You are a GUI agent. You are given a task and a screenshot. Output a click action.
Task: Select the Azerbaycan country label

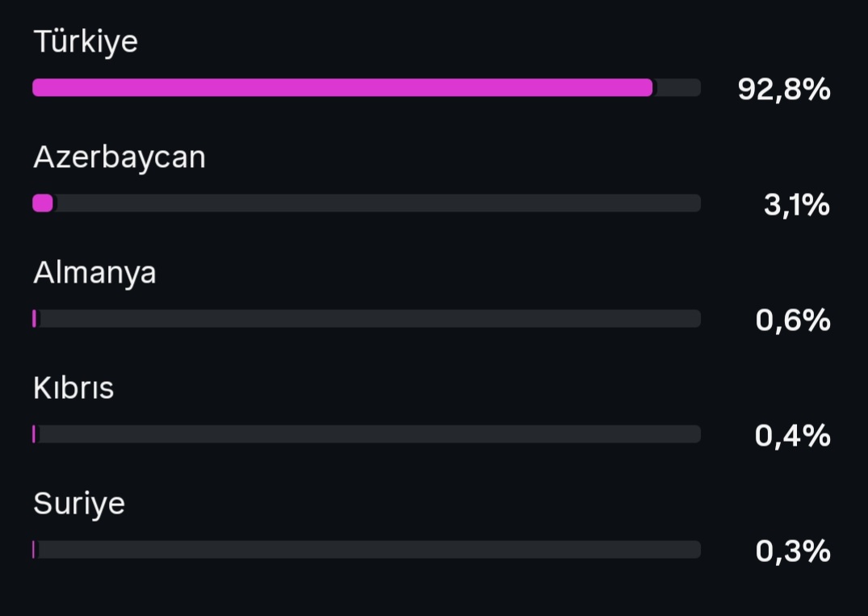tap(119, 157)
